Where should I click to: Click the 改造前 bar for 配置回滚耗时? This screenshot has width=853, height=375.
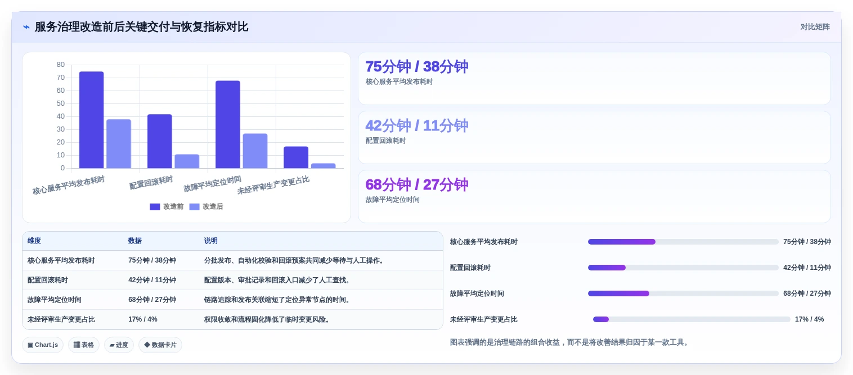159,141
